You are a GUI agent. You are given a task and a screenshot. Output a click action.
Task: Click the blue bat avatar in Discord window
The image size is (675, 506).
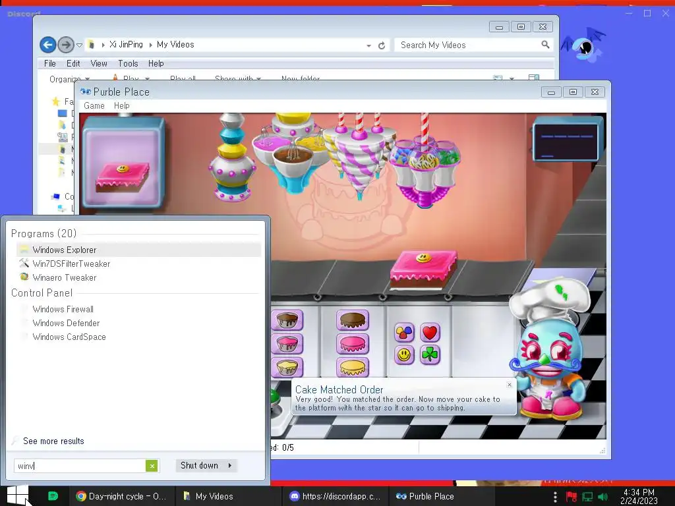click(583, 45)
